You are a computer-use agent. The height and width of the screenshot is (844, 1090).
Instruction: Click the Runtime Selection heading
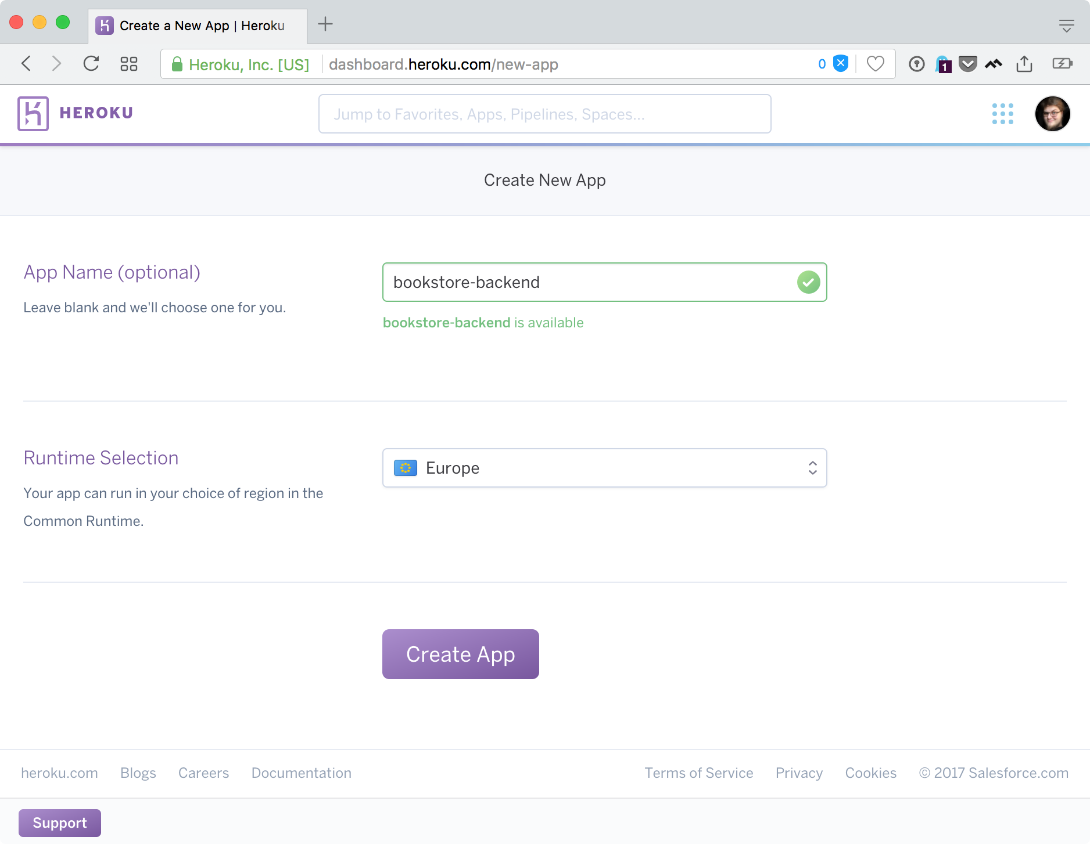(x=101, y=458)
